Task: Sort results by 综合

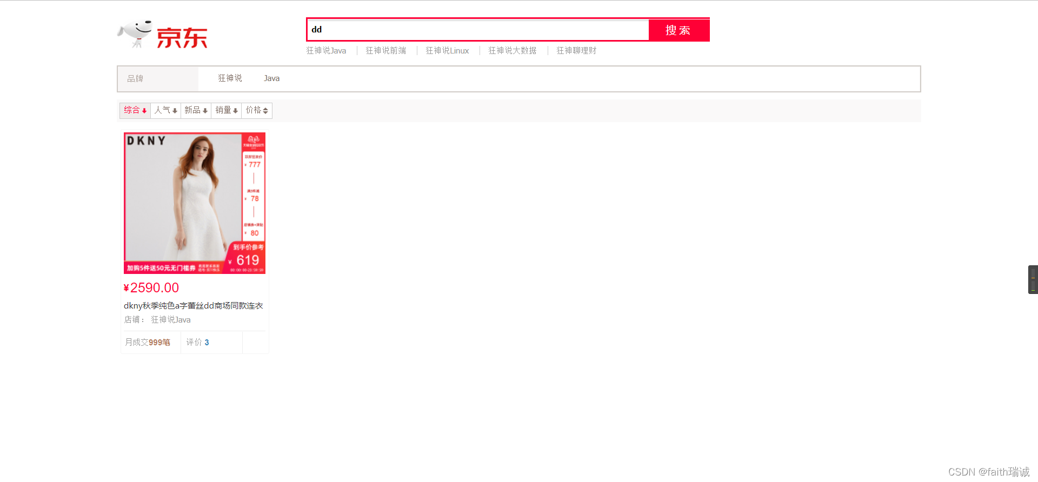Action: (x=135, y=110)
